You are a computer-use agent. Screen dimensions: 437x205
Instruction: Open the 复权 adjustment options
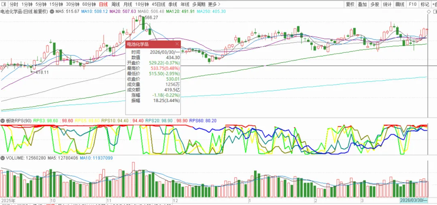point(350,4)
